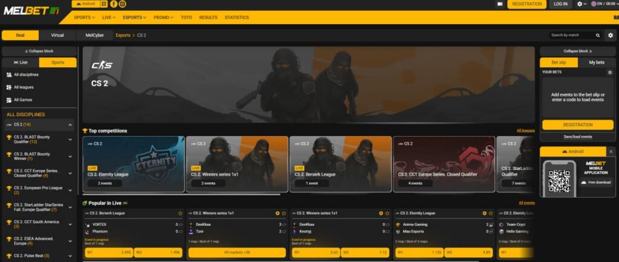Expand CS 2. BLAST Bounty Qualifier league
This screenshot has height=262, width=619.
click(70, 140)
